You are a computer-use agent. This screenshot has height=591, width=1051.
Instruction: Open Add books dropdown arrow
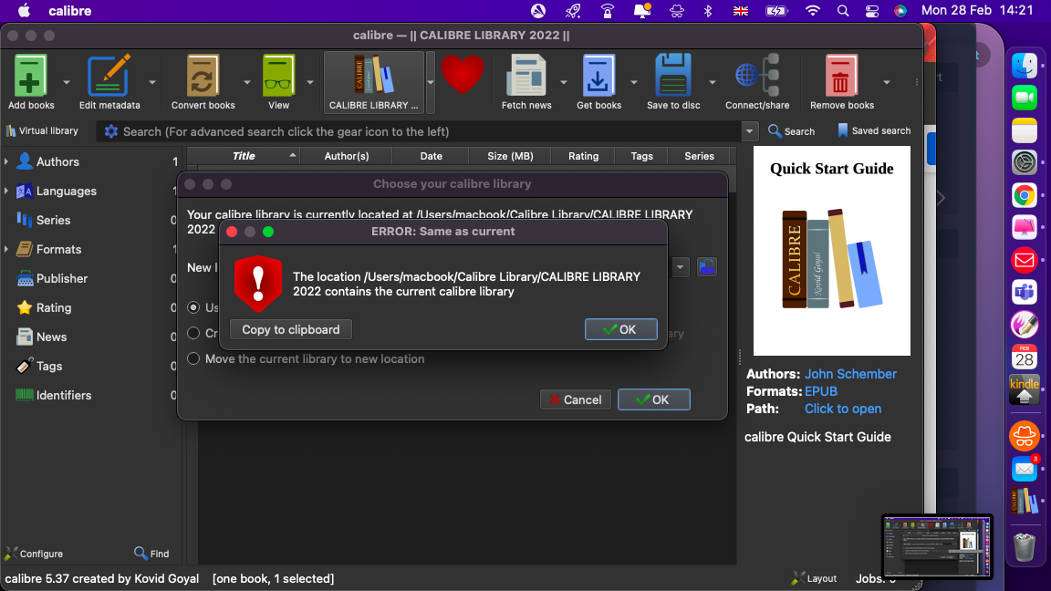click(x=66, y=82)
